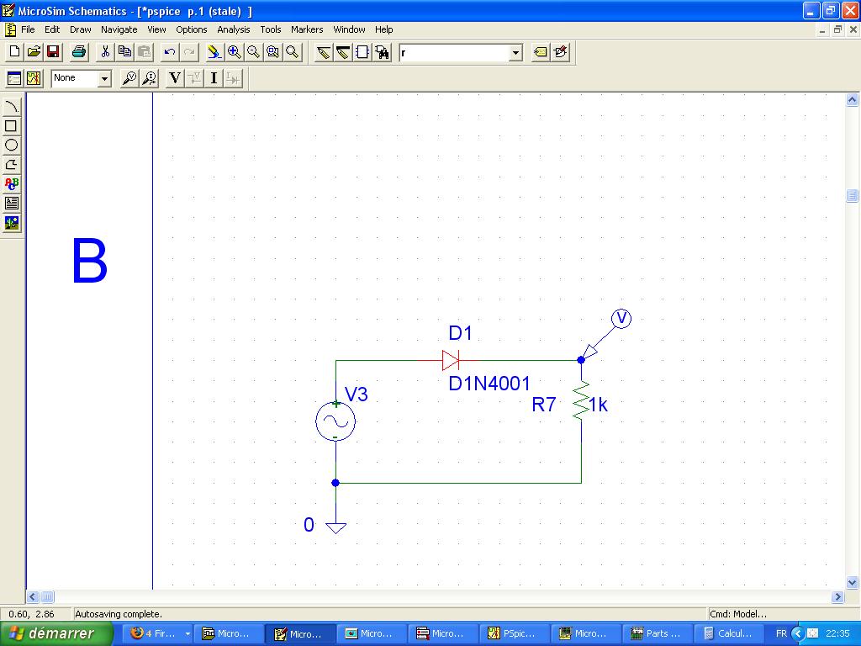
Task: Select the D1 diode symbol
Action: pos(451,361)
